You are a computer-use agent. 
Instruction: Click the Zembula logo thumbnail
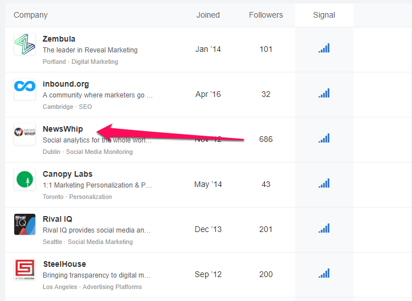(x=25, y=44)
